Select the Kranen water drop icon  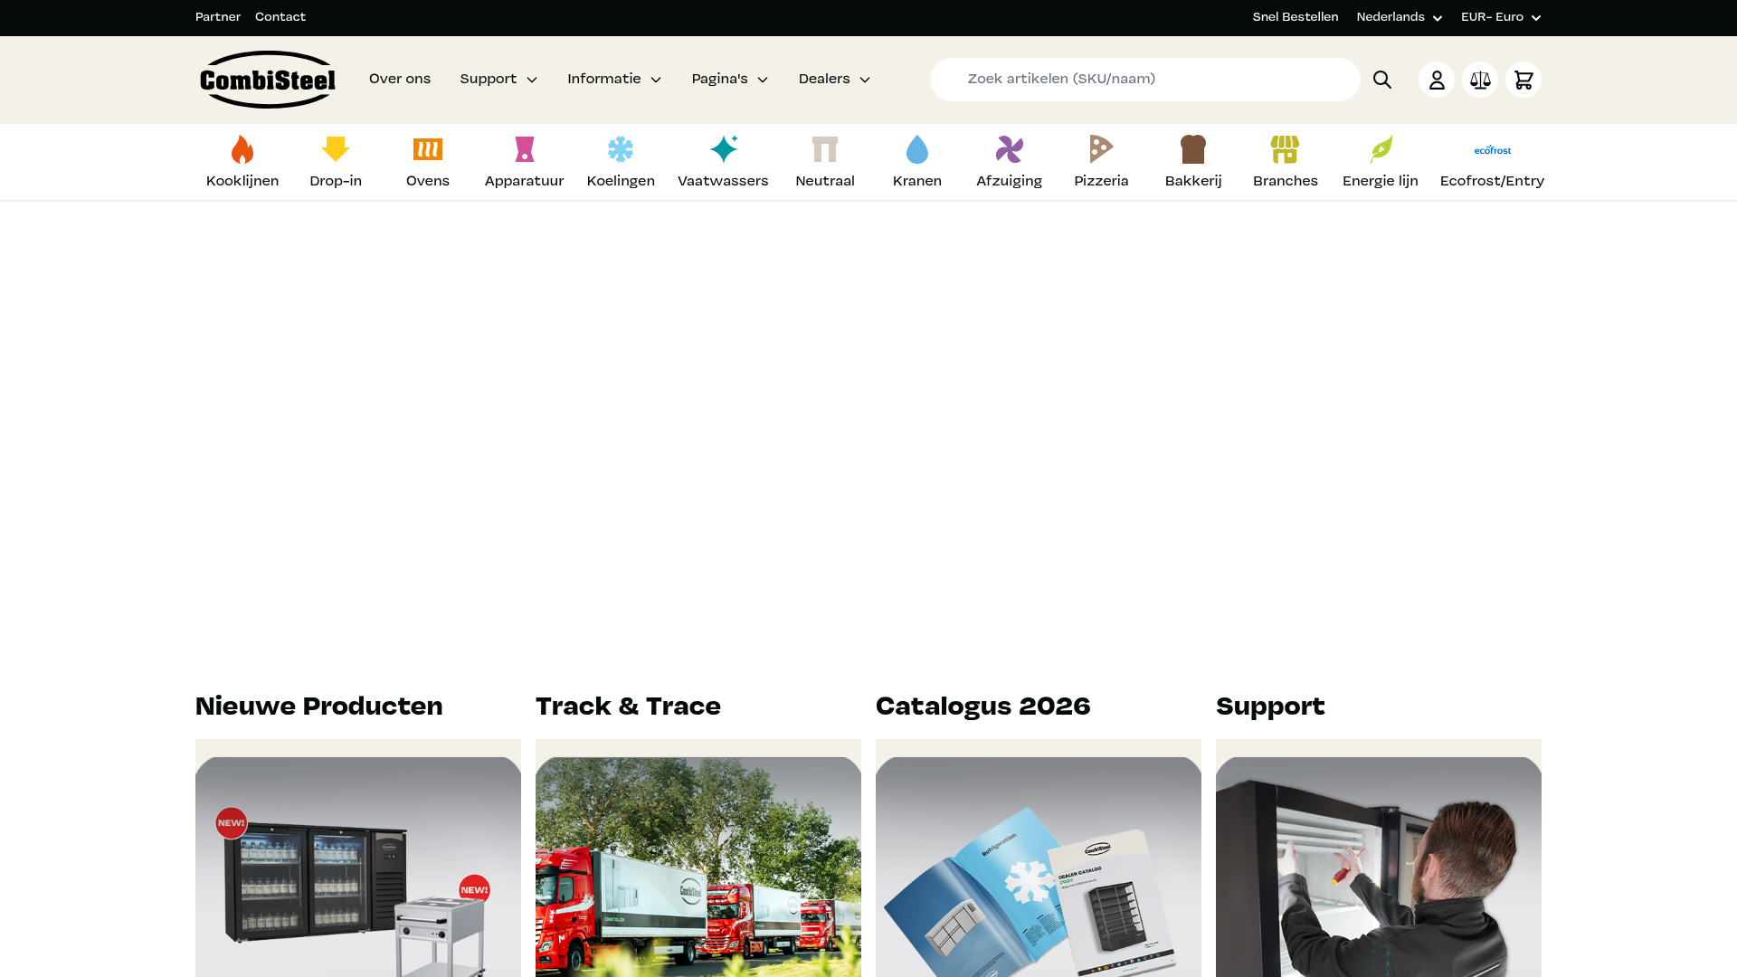917,149
